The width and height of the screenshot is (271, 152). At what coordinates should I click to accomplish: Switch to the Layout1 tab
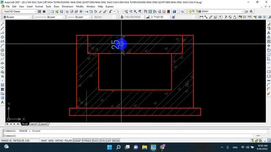tap(34, 124)
